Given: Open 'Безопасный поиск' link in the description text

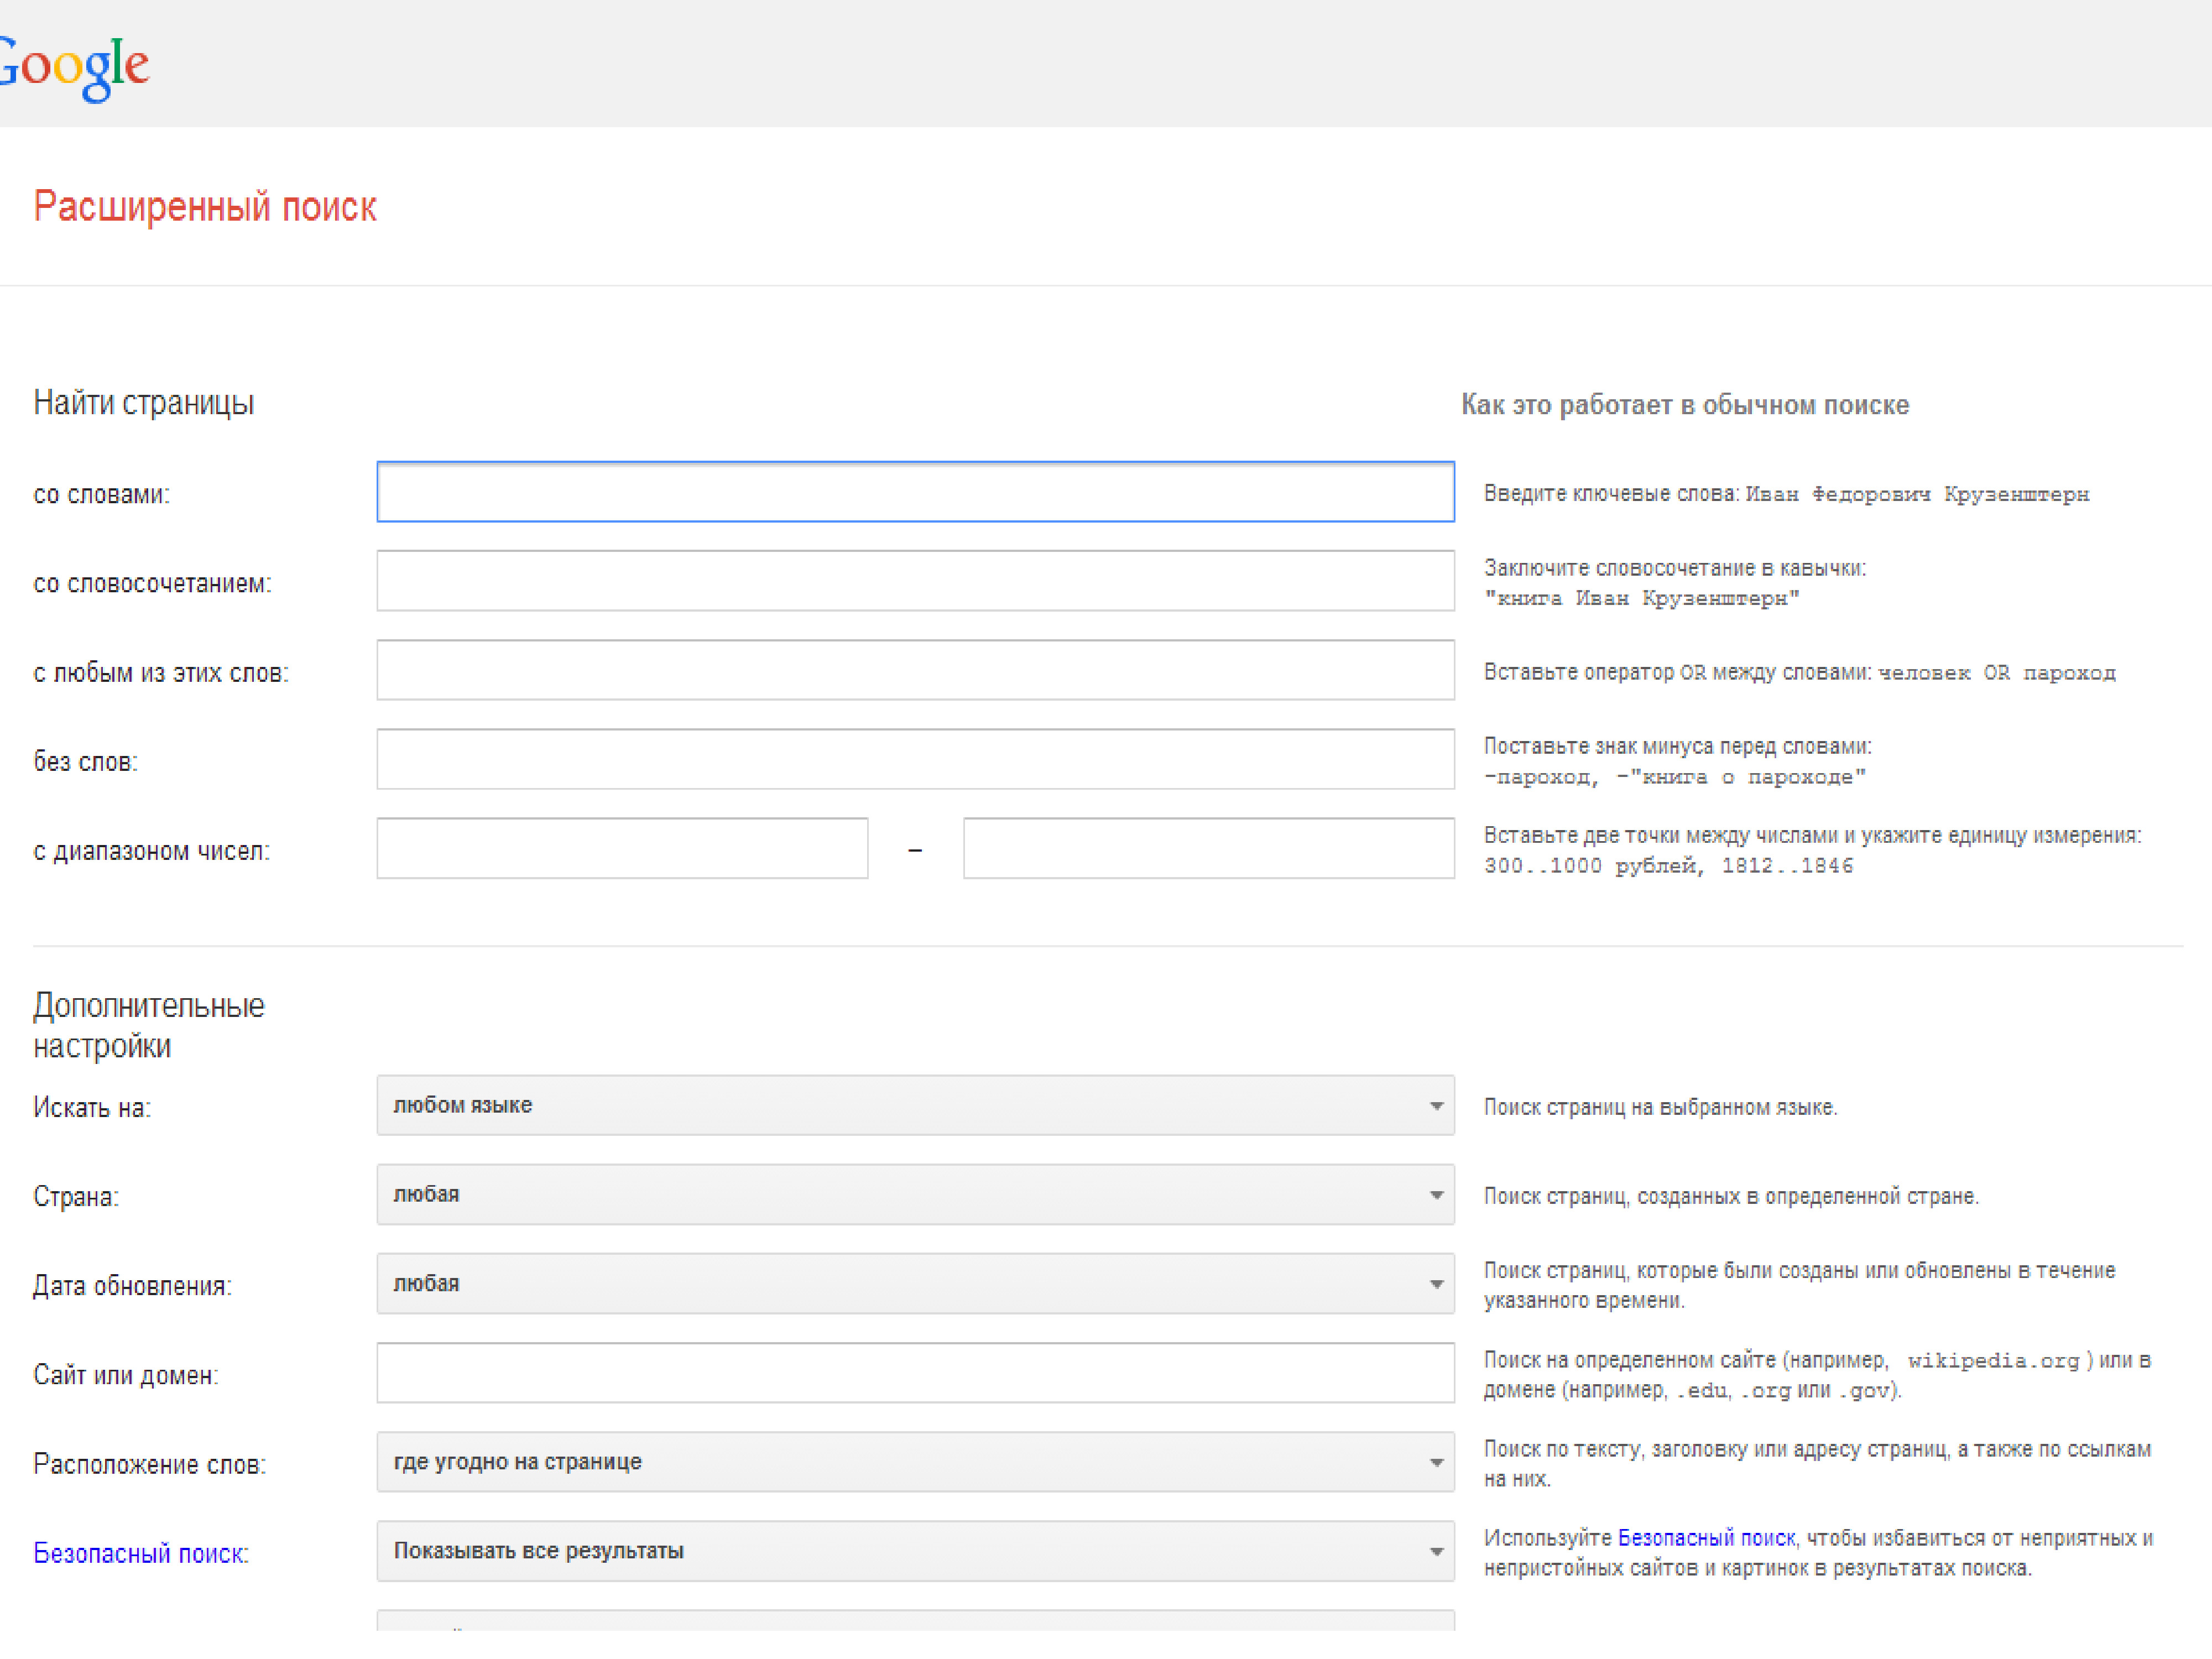Looking at the screenshot, I should tap(1707, 1538).
